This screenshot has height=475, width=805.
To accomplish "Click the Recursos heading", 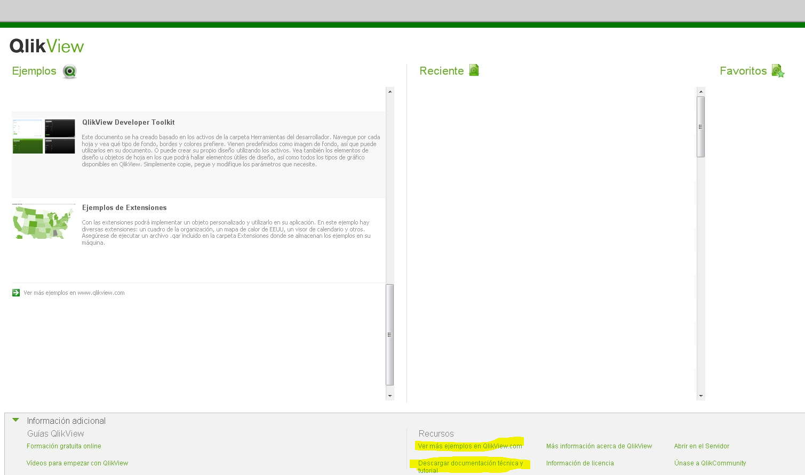I will tap(436, 434).
